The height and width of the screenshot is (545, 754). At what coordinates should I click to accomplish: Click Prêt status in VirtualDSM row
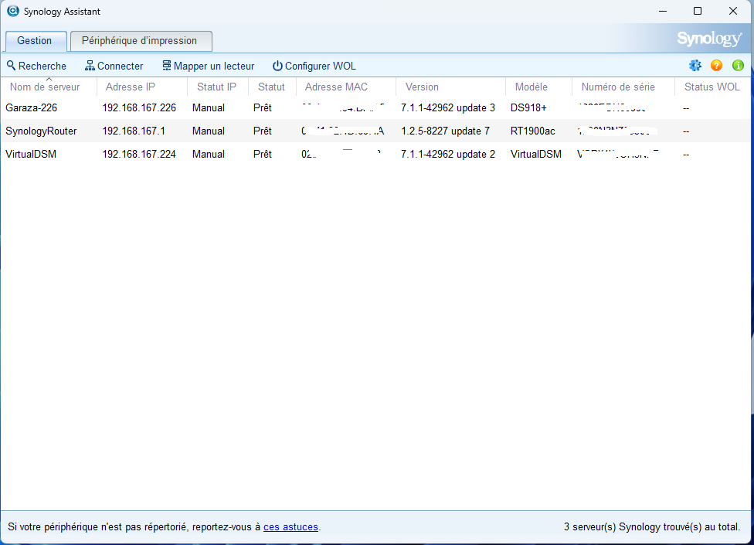click(263, 155)
